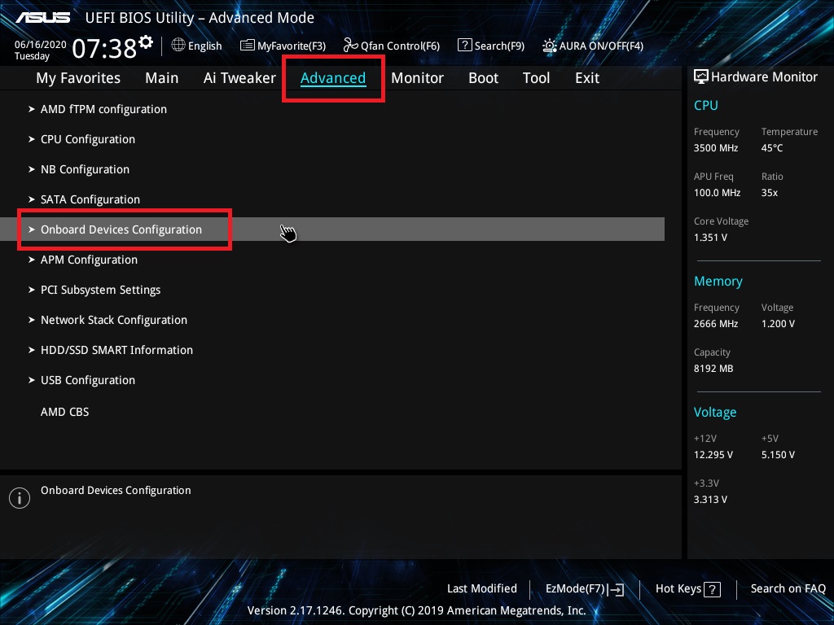Switch to the Tool tab
This screenshot has width=834, height=625.
[x=536, y=78]
